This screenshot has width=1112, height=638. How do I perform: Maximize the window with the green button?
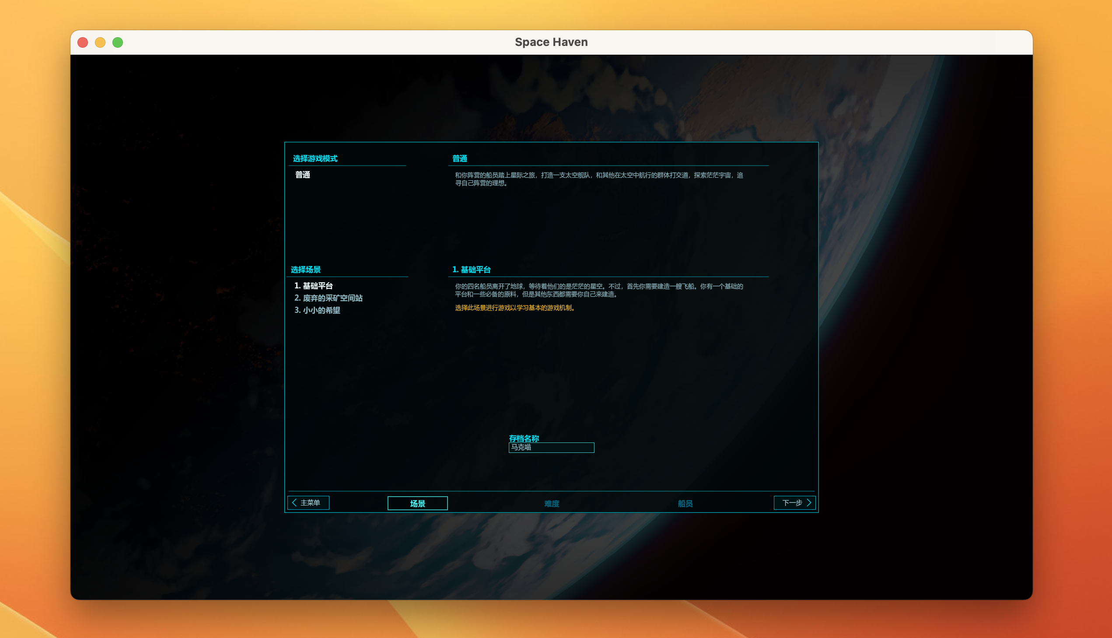pyautogui.click(x=118, y=42)
